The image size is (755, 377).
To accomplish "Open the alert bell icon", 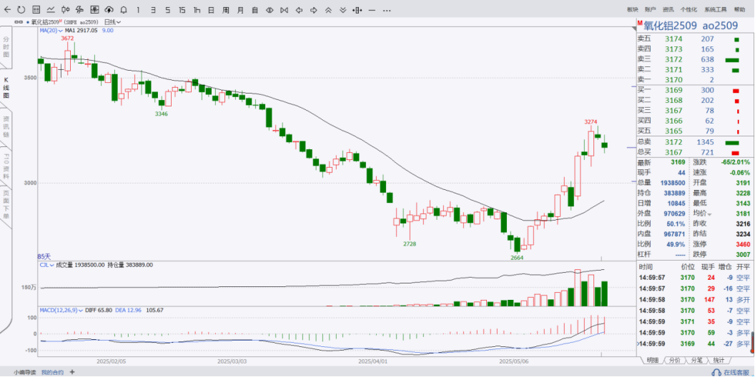I will tap(123, 10).
